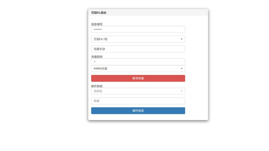Click the 万剑OL后台 panel header

click(x=97, y=13)
